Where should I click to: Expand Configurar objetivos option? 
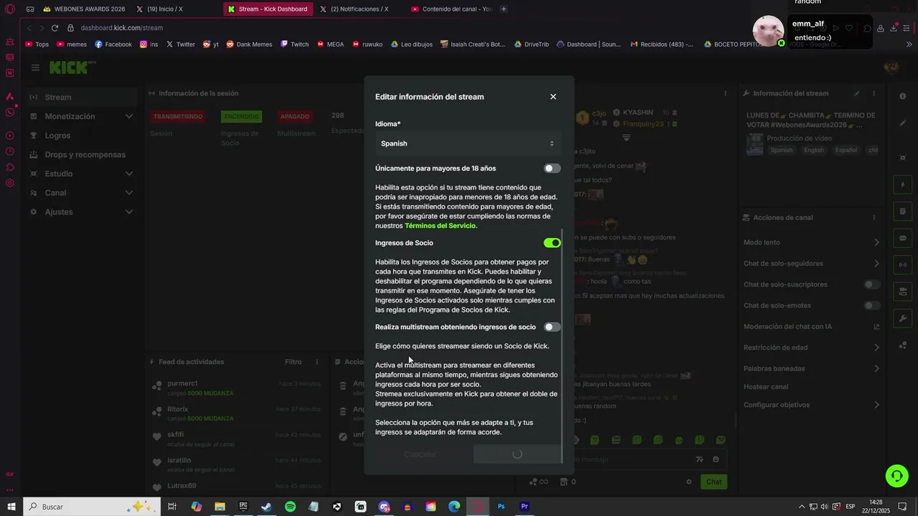tap(810, 405)
